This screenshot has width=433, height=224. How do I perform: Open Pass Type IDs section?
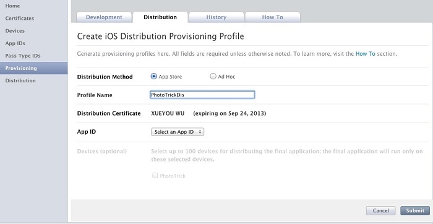pyautogui.click(x=23, y=56)
